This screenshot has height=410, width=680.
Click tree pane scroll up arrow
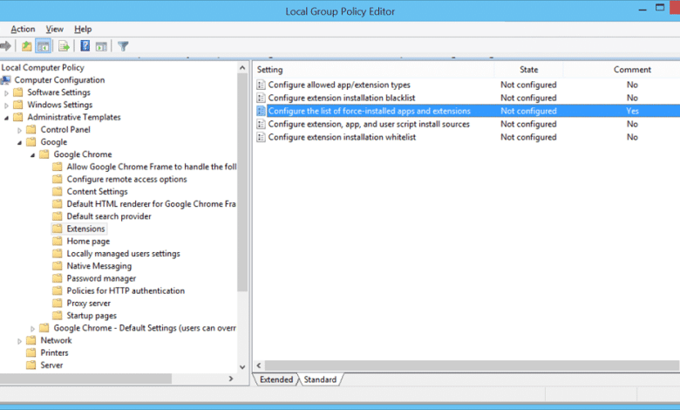coord(242,68)
